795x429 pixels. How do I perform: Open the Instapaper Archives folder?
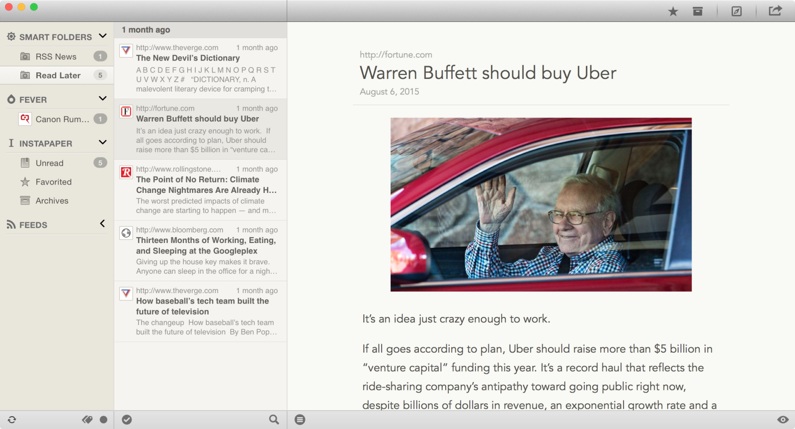click(57, 201)
